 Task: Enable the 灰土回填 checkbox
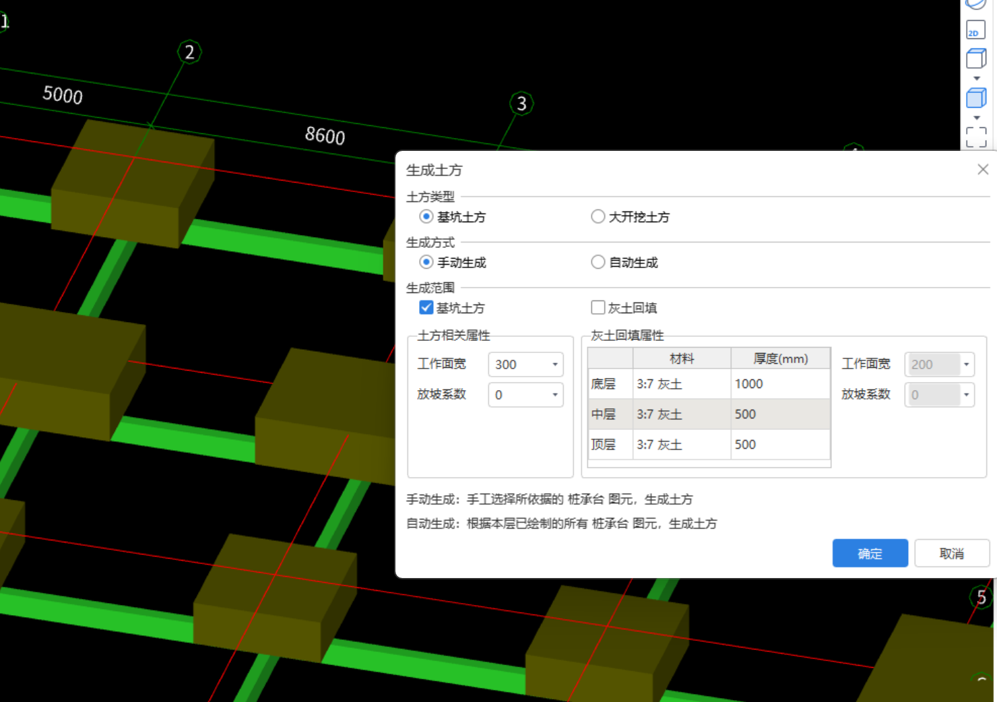(598, 308)
